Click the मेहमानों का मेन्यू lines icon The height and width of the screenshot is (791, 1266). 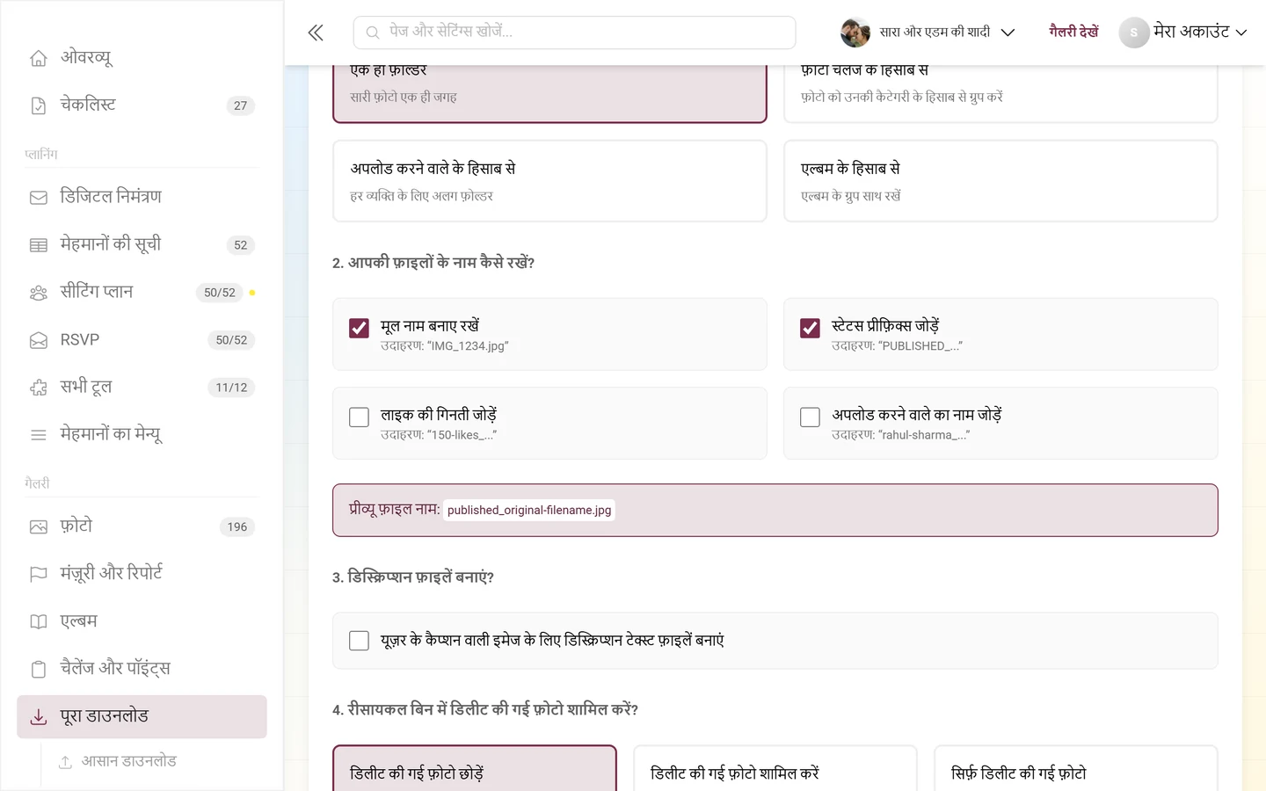[x=39, y=435]
